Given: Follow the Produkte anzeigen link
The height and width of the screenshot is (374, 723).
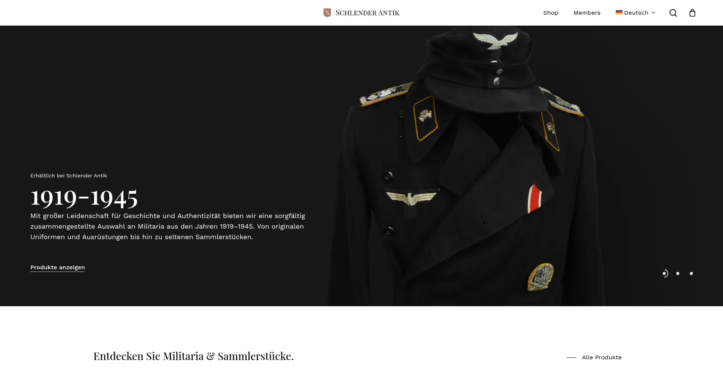Looking at the screenshot, I should coord(58,267).
